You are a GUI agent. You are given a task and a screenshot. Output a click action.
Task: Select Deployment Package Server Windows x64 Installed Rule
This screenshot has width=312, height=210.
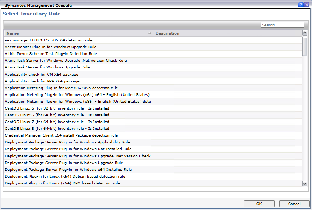pyautogui.click(x=153, y=170)
